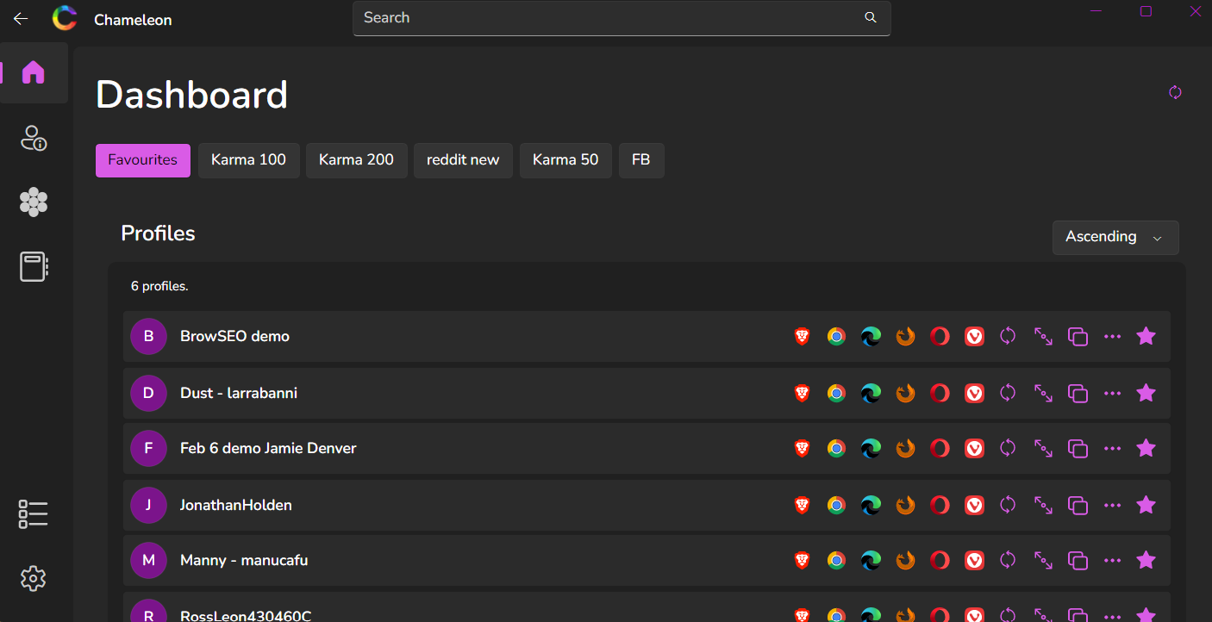The height and width of the screenshot is (622, 1212).
Task: Open the Ascending sort dropdown
Action: 1115,237
